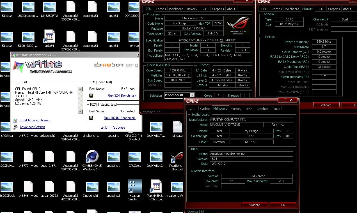
Task: Click the save icon beside Run 1024M Benchmark
Action: [91, 118]
